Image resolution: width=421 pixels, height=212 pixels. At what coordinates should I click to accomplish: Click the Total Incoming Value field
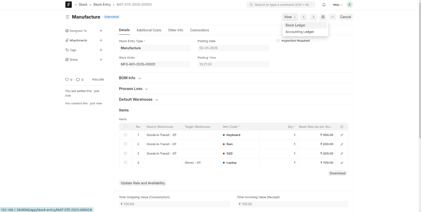[x=293, y=204]
